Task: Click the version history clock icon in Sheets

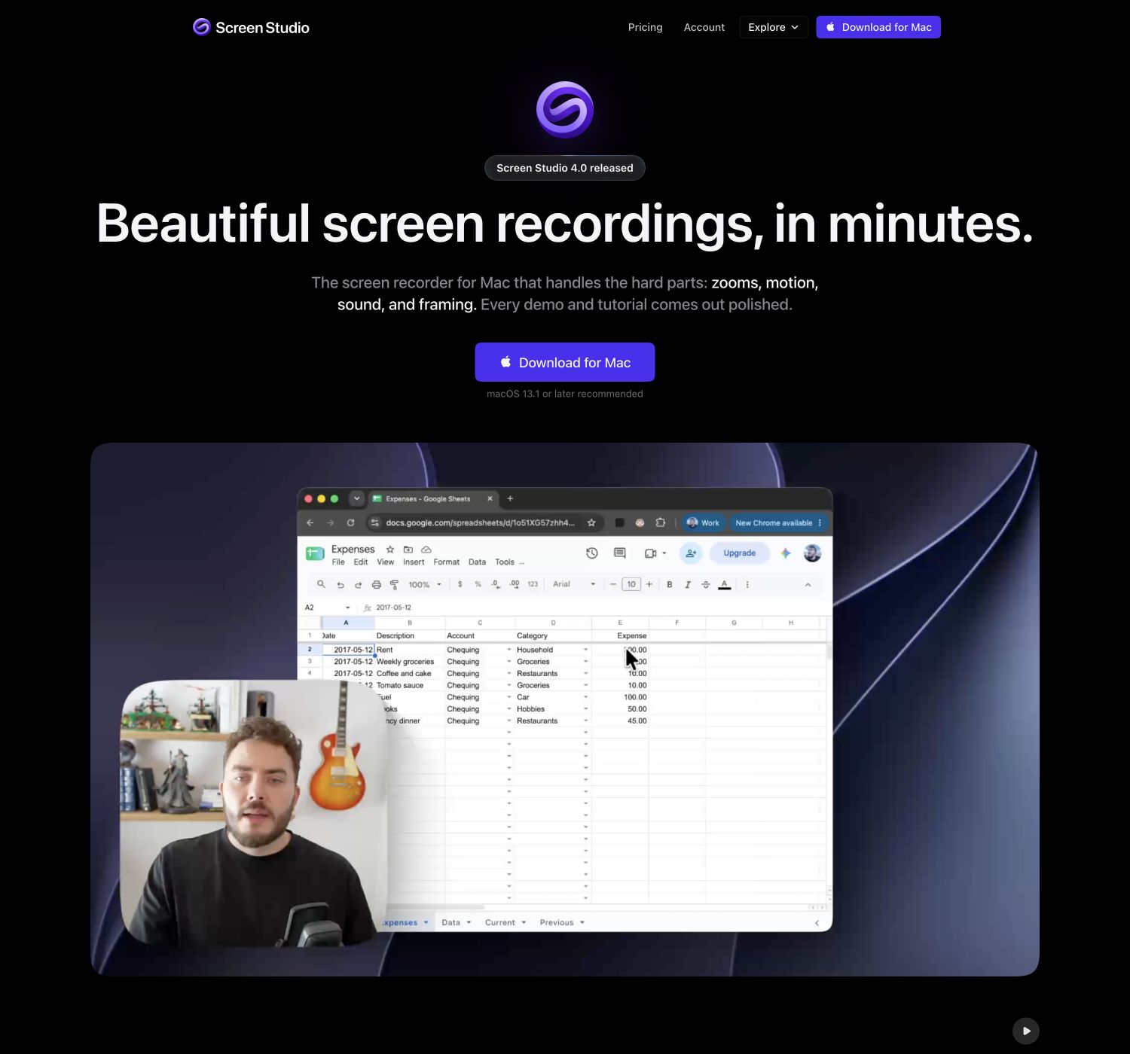Action: coord(592,553)
